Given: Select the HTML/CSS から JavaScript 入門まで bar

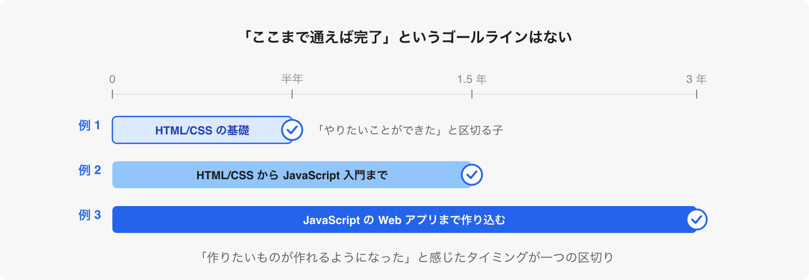Looking at the screenshot, I should point(292,175).
